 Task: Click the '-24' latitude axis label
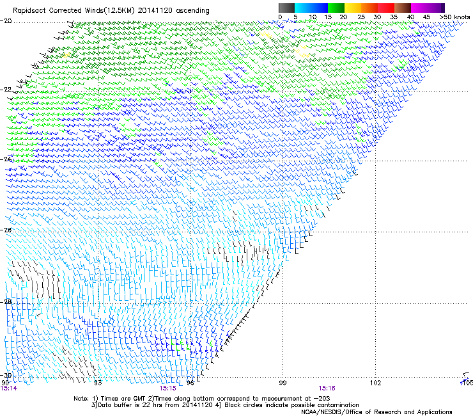[x=6, y=159]
